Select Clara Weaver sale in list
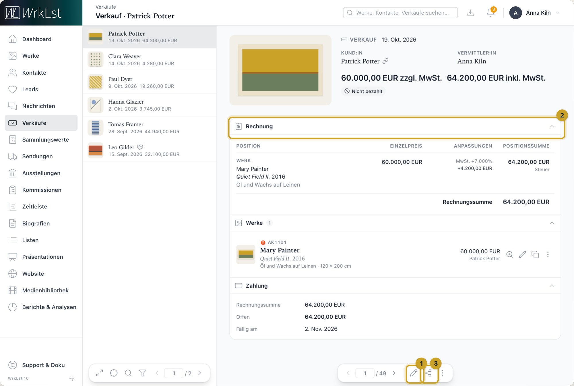 point(150,60)
